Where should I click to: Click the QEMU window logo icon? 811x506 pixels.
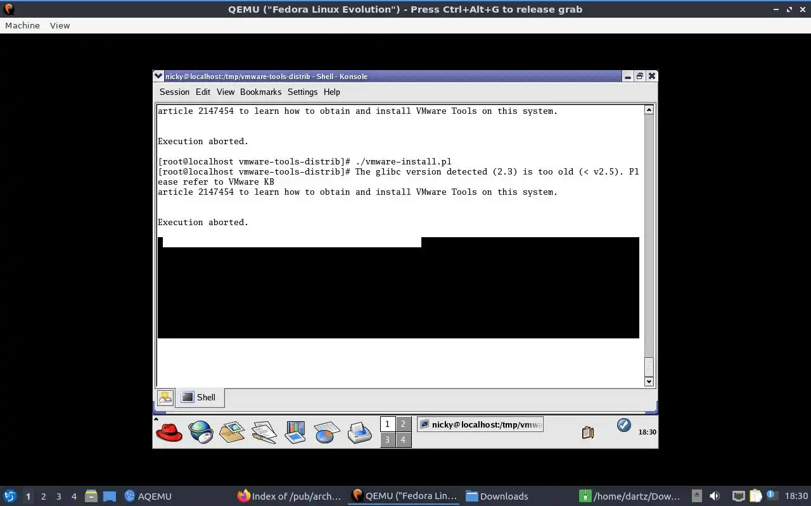coord(9,9)
